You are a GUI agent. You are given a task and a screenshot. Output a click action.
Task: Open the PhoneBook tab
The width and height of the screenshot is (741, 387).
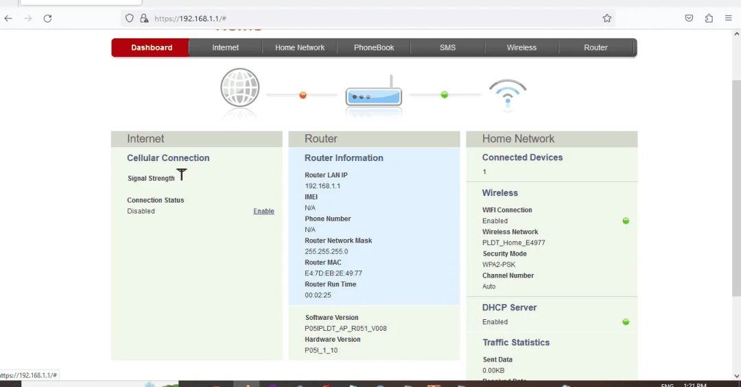pyautogui.click(x=374, y=48)
